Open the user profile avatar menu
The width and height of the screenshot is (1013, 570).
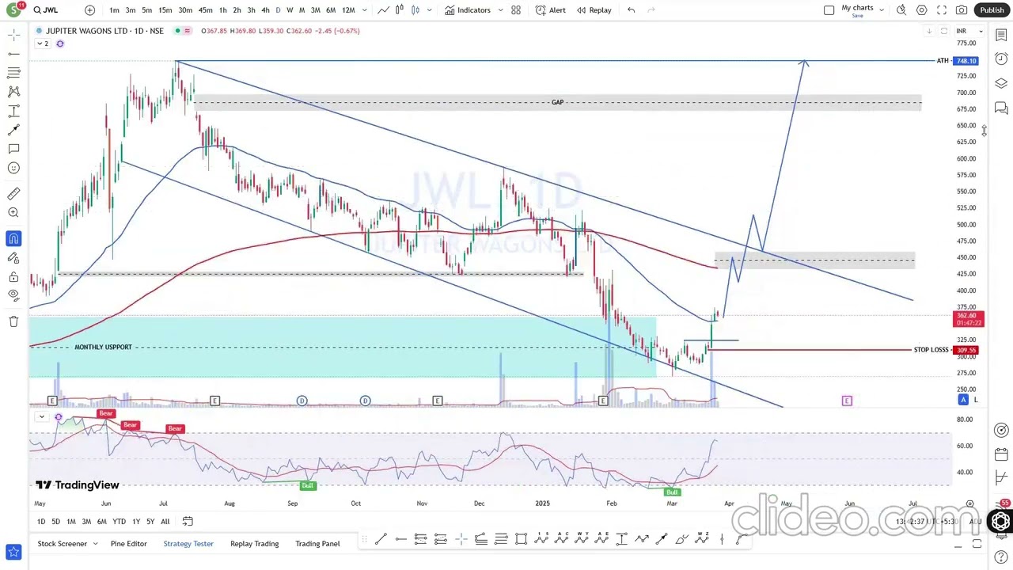pyautogui.click(x=13, y=9)
